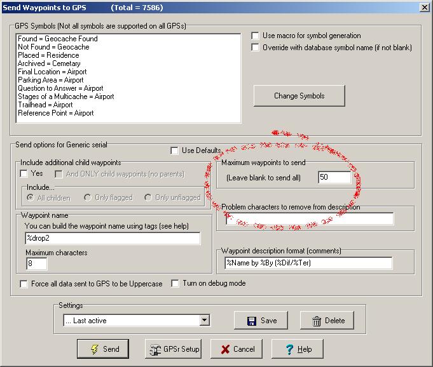Expand the Settings dropdown list
Screen dimensions: 433x367
[204, 321]
